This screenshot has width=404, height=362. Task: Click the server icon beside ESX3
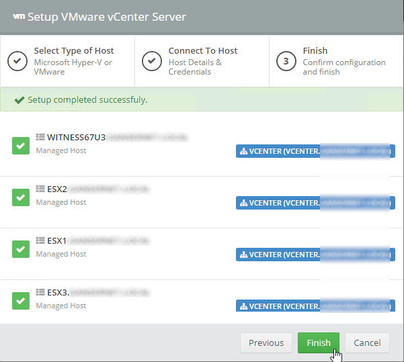pos(40,292)
